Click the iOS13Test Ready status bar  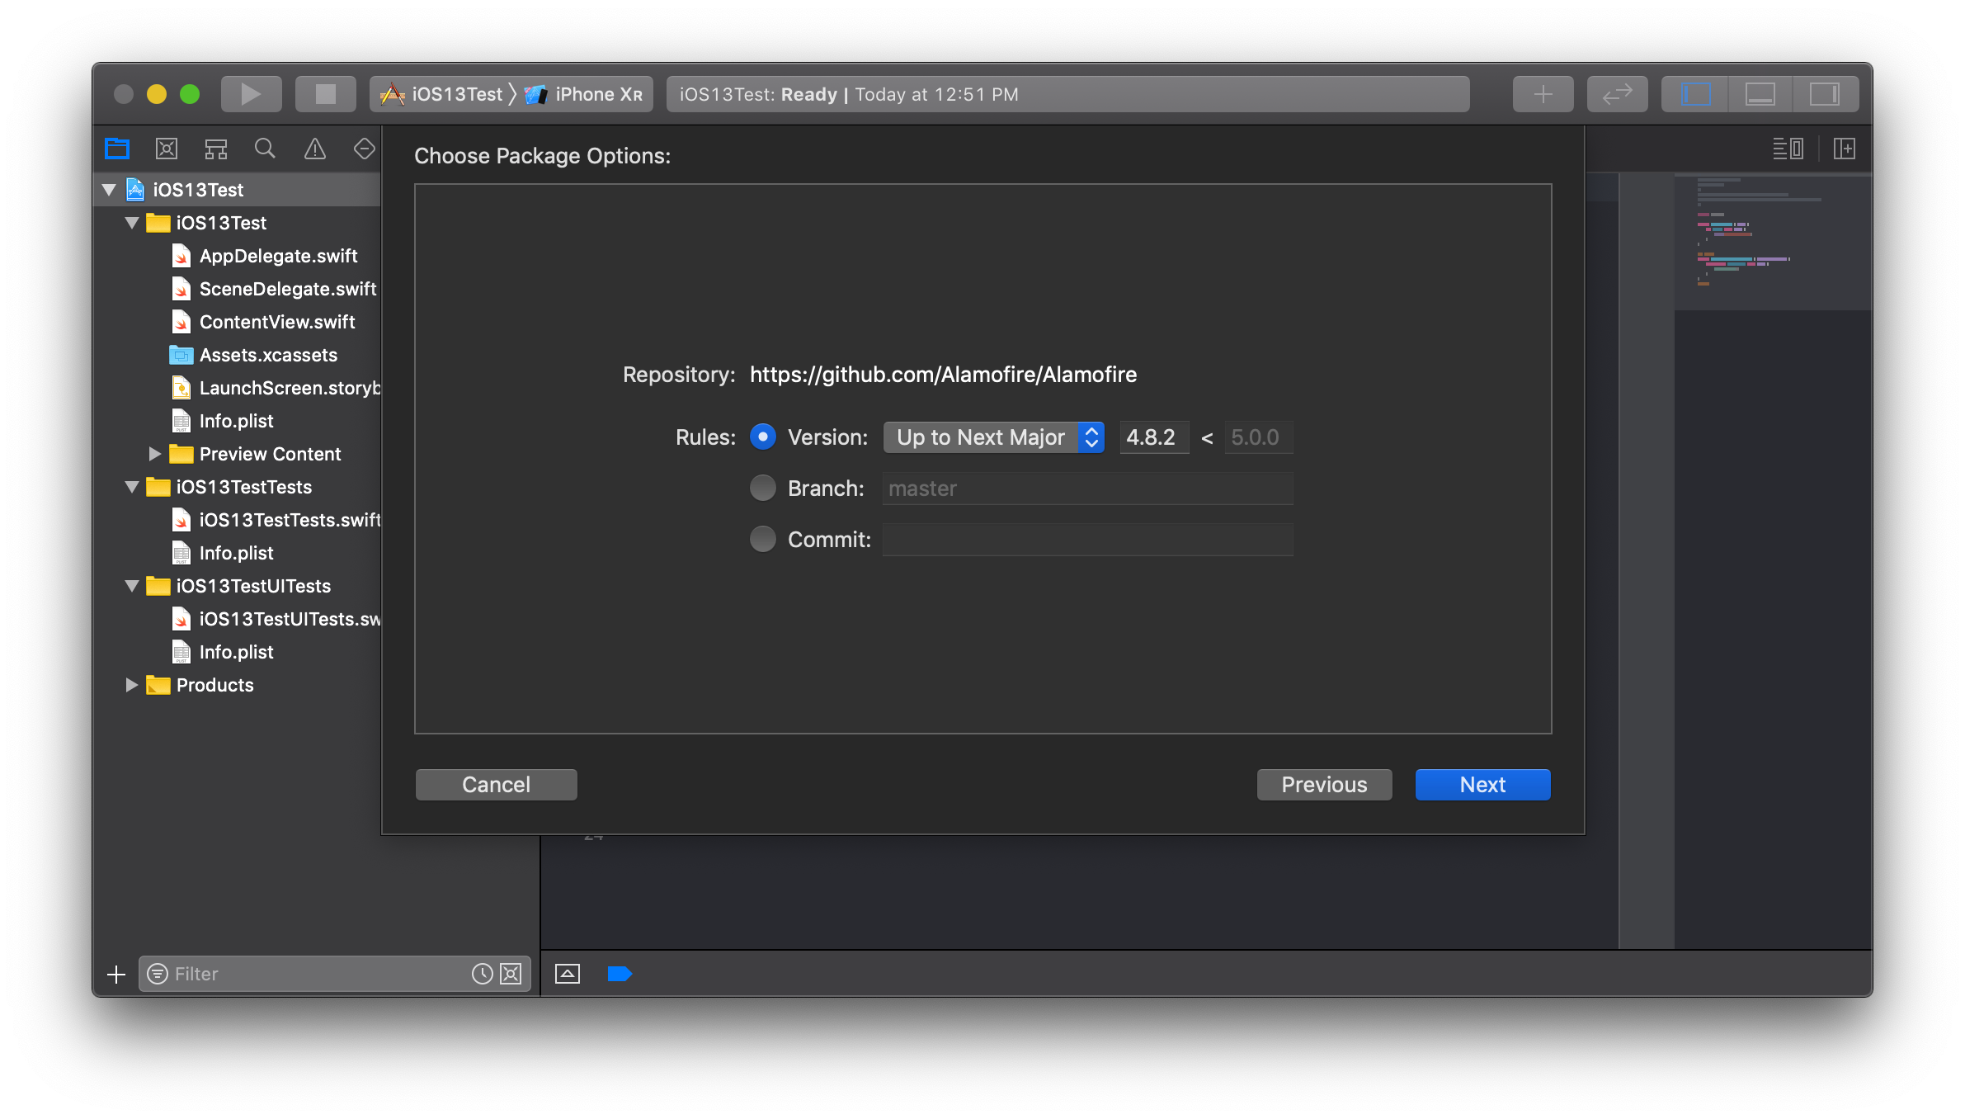tap(1067, 94)
